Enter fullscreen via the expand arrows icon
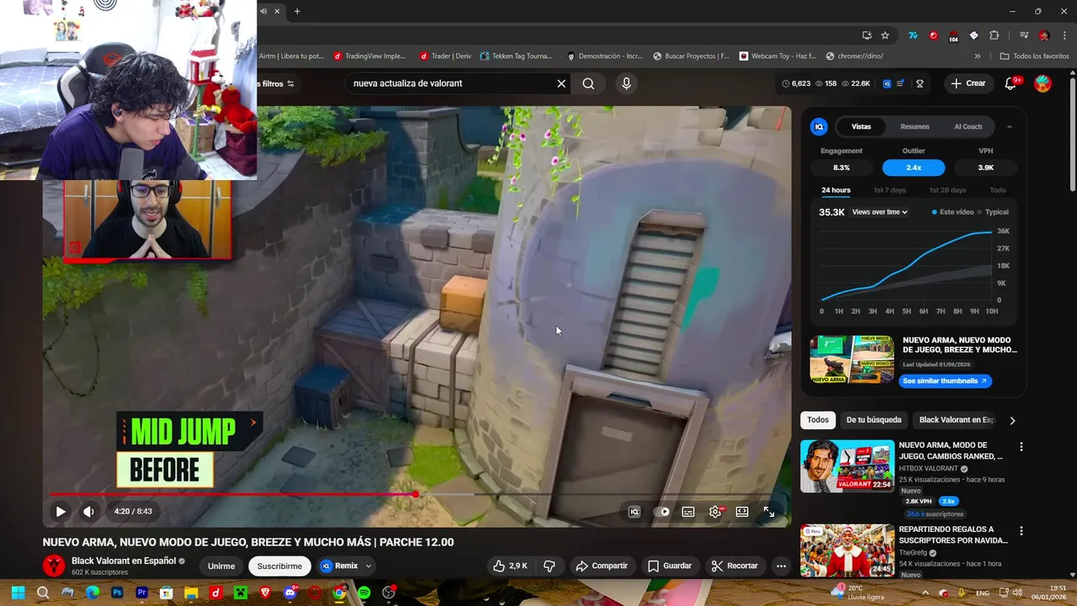 click(x=769, y=512)
